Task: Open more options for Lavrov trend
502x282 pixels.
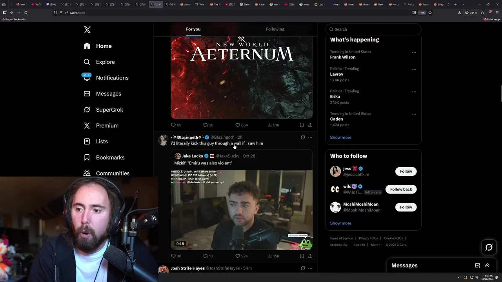Action: pos(414,69)
